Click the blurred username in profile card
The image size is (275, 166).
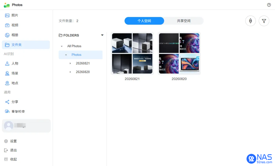click(20, 125)
